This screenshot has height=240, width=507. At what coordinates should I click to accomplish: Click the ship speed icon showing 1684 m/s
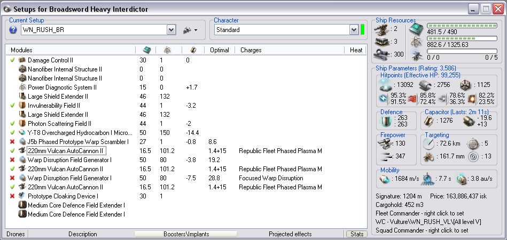pos(385,178)
